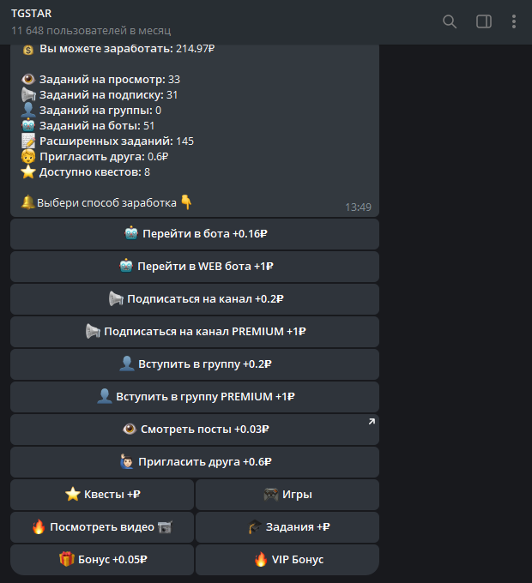Select "Перейти в WEB бота +1₽"
Viewport: 532px width, 583px height.
click(195, 267)
